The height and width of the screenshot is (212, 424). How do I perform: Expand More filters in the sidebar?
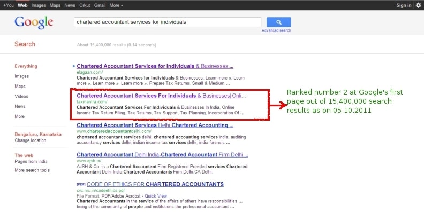click(x=19, y=116)
